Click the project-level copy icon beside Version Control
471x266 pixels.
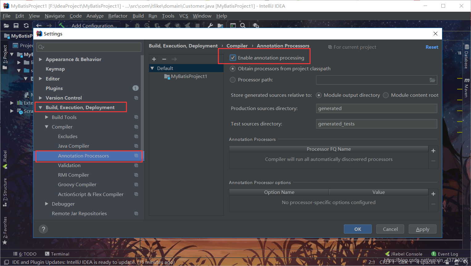click(136, 98)
